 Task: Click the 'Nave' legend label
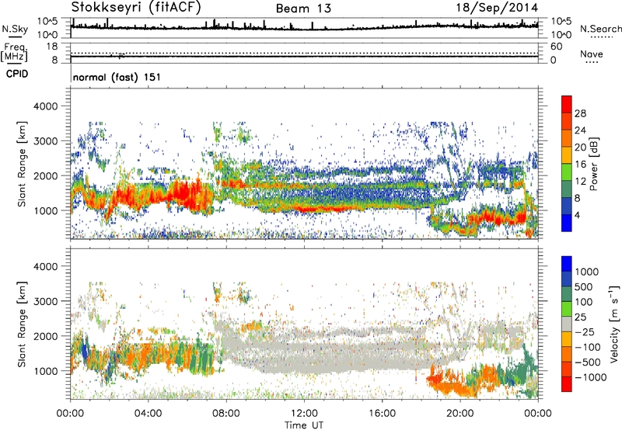coord(592,54)
